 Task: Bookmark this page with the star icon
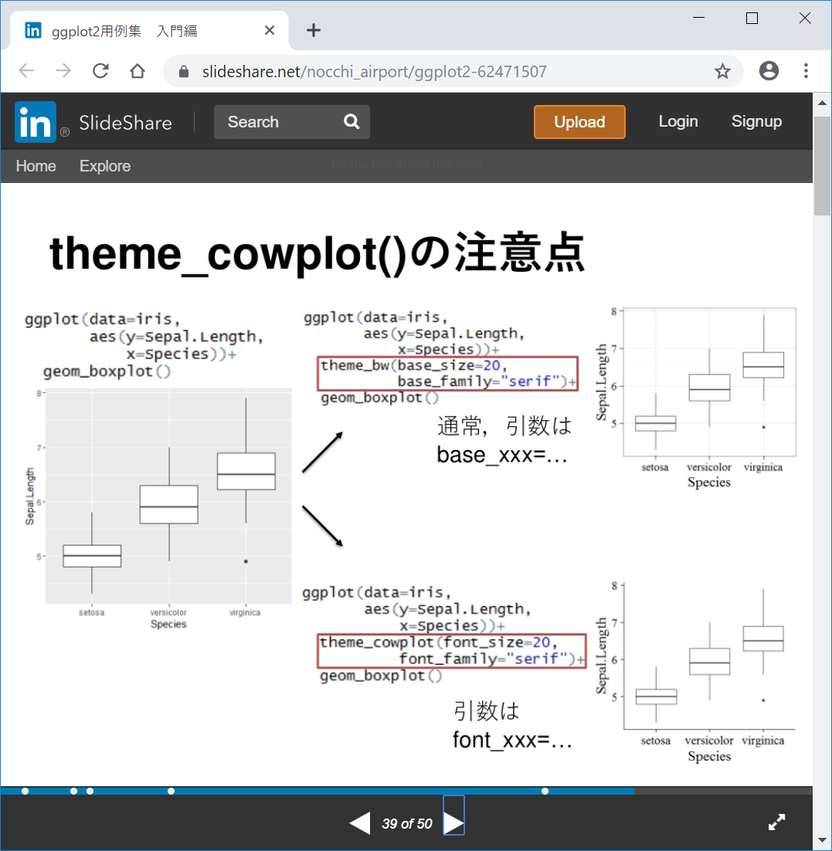(x=722, y=72)
